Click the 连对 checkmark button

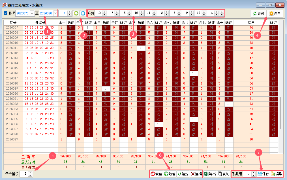183,174
